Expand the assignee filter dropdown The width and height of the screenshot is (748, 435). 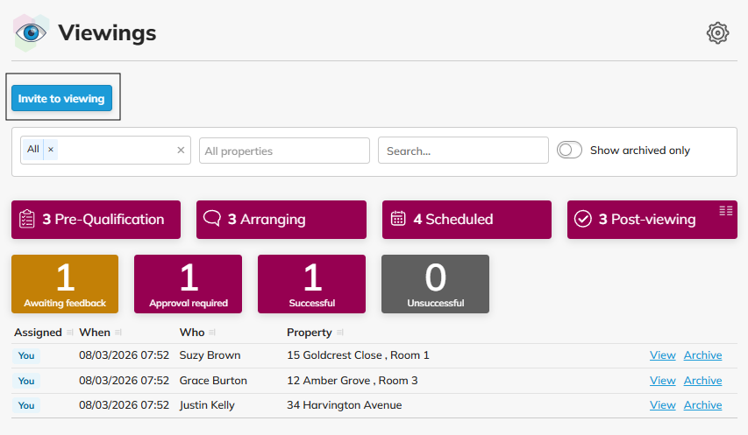click(x=114, y=151)
